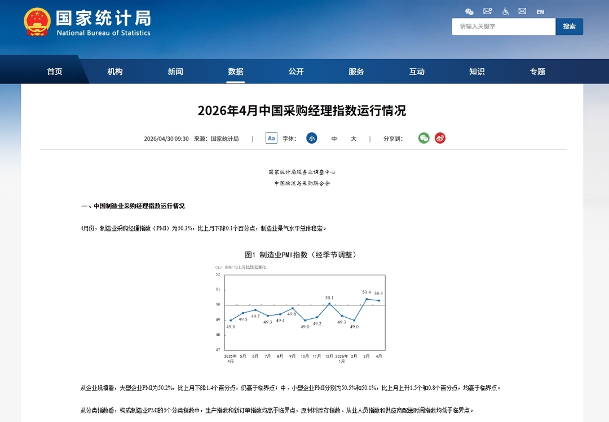Open the mail subscription icon with gear
The height and width of the screenshot is (422, 609).
488,11
